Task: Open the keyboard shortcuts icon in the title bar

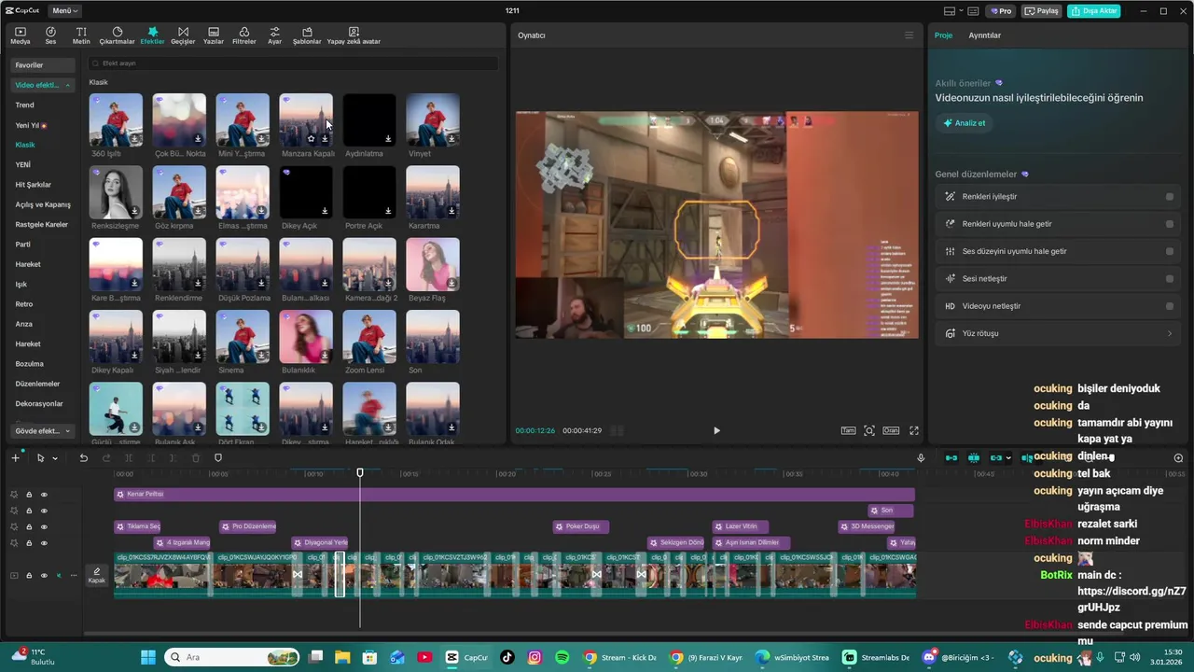Action: 973,11
